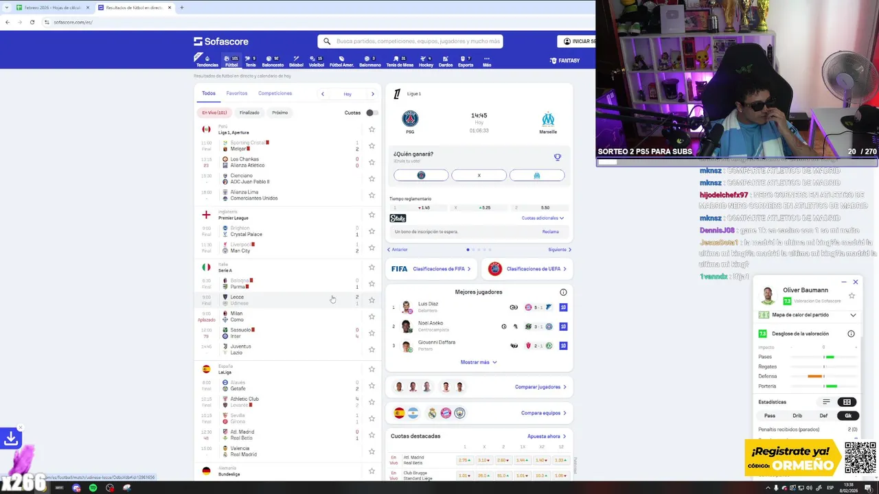Go to the next day arrow
The width and height of the screenshot is (879, 494).
click(x=373, y=94)
